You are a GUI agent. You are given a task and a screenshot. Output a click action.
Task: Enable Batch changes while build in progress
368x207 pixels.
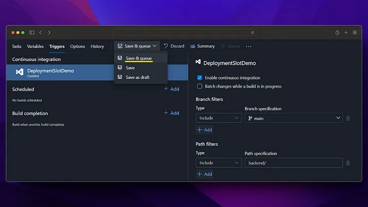pyautogui.click(x=199, y=86)
